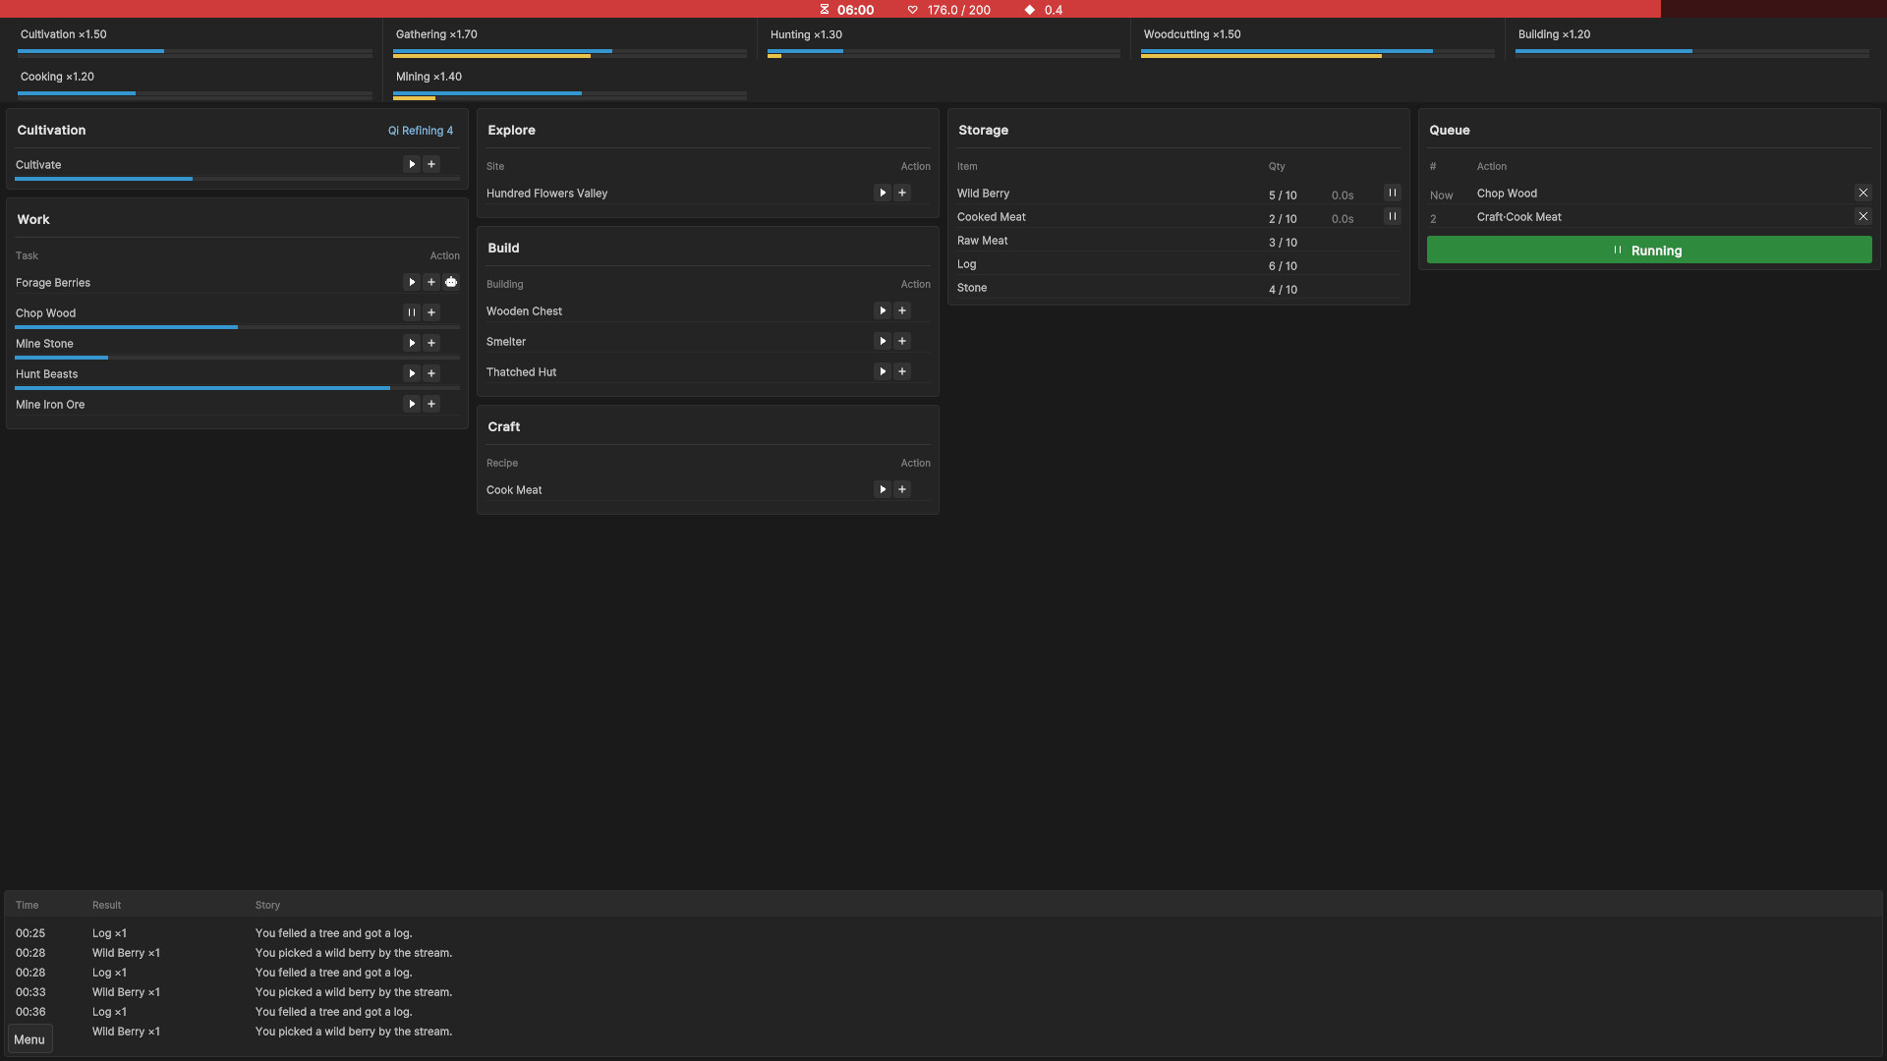This screenshot has height=1061, width=1887.
Task: Click the 06:00 timer at top
Action: tap(855, 10)
